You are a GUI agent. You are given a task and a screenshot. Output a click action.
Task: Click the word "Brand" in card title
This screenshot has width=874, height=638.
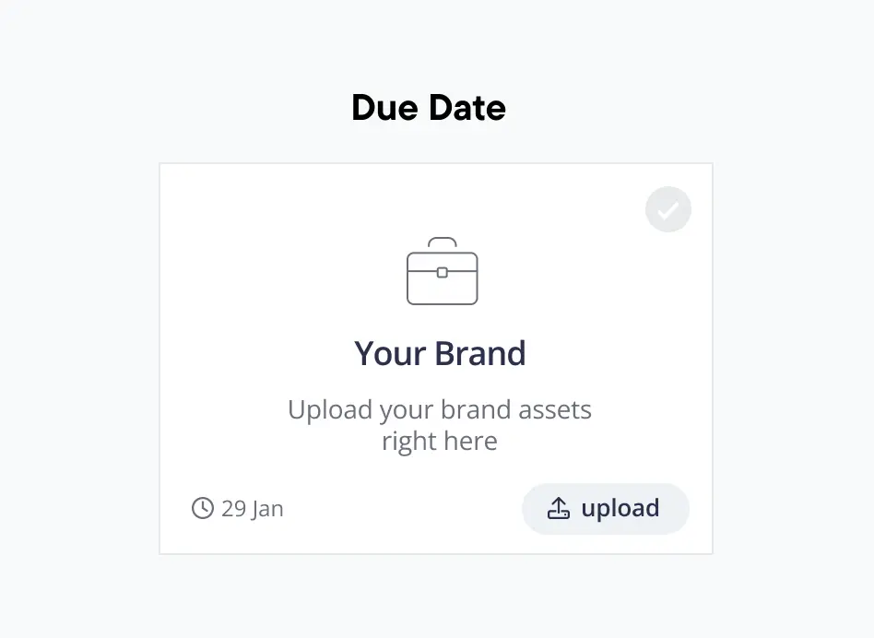click(479, 354)
